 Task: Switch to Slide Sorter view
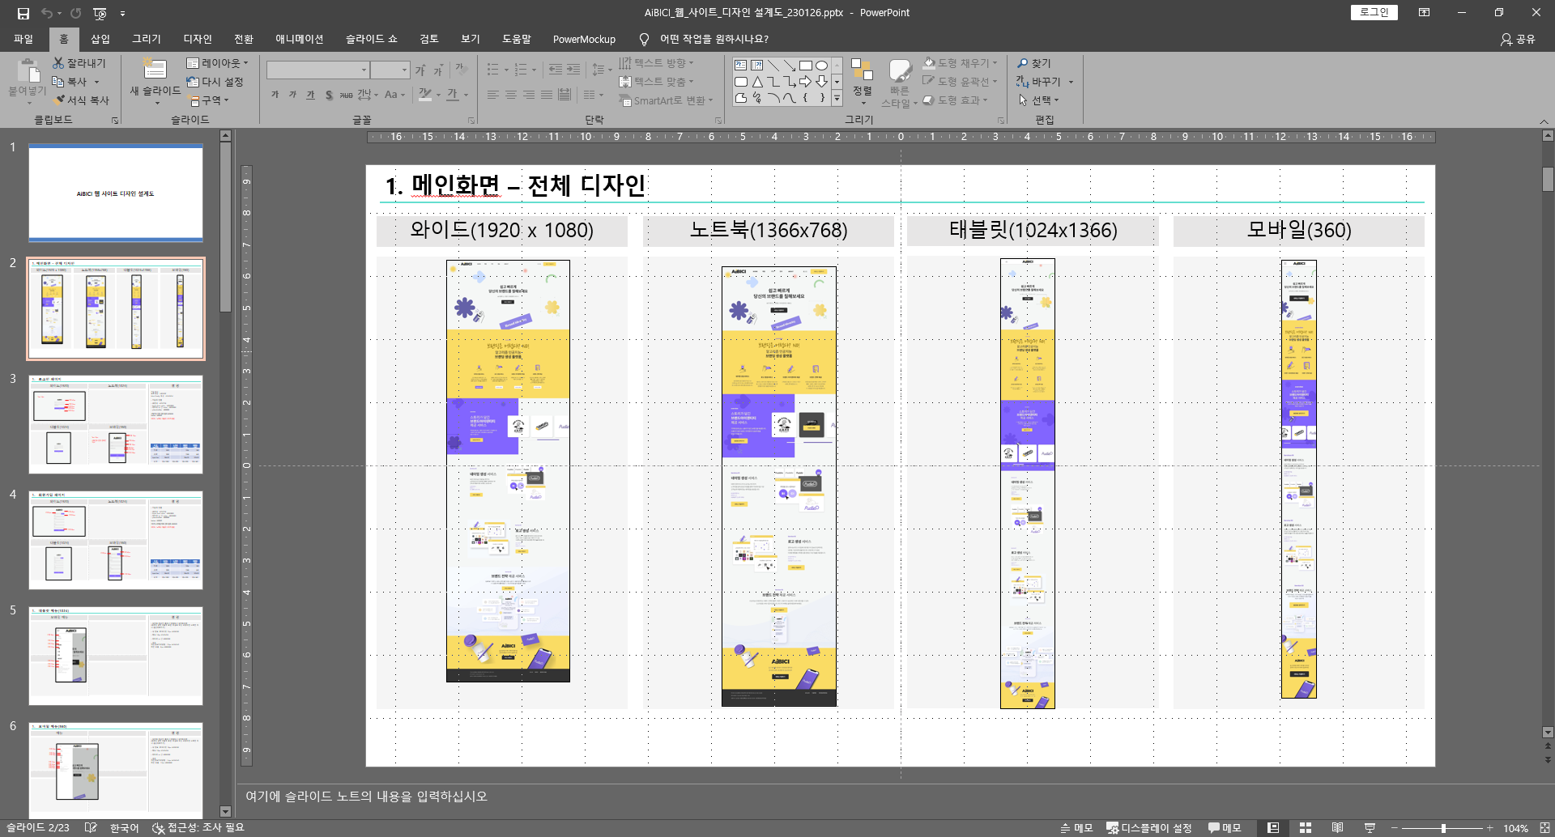click(1306, 828)
